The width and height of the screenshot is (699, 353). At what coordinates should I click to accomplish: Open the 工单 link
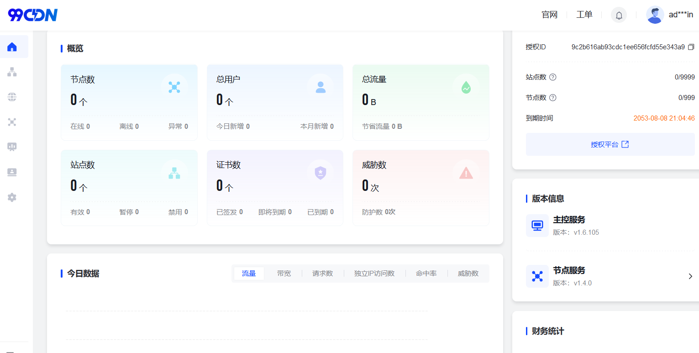click(584, 15)
